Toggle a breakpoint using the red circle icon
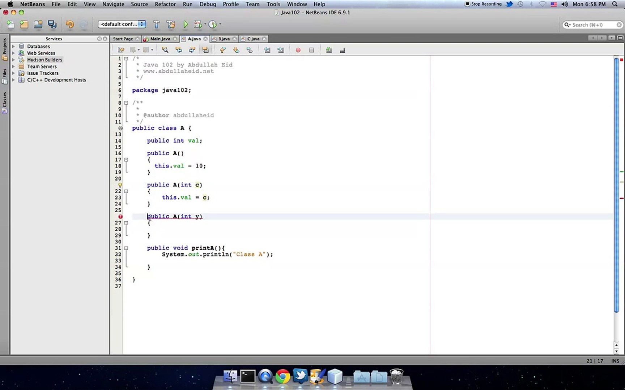 point(298,50)
